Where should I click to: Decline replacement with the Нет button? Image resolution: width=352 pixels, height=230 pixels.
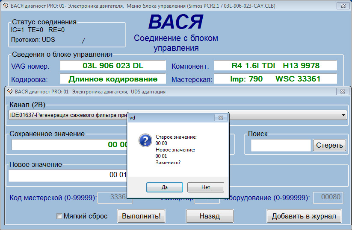point(206,187)
